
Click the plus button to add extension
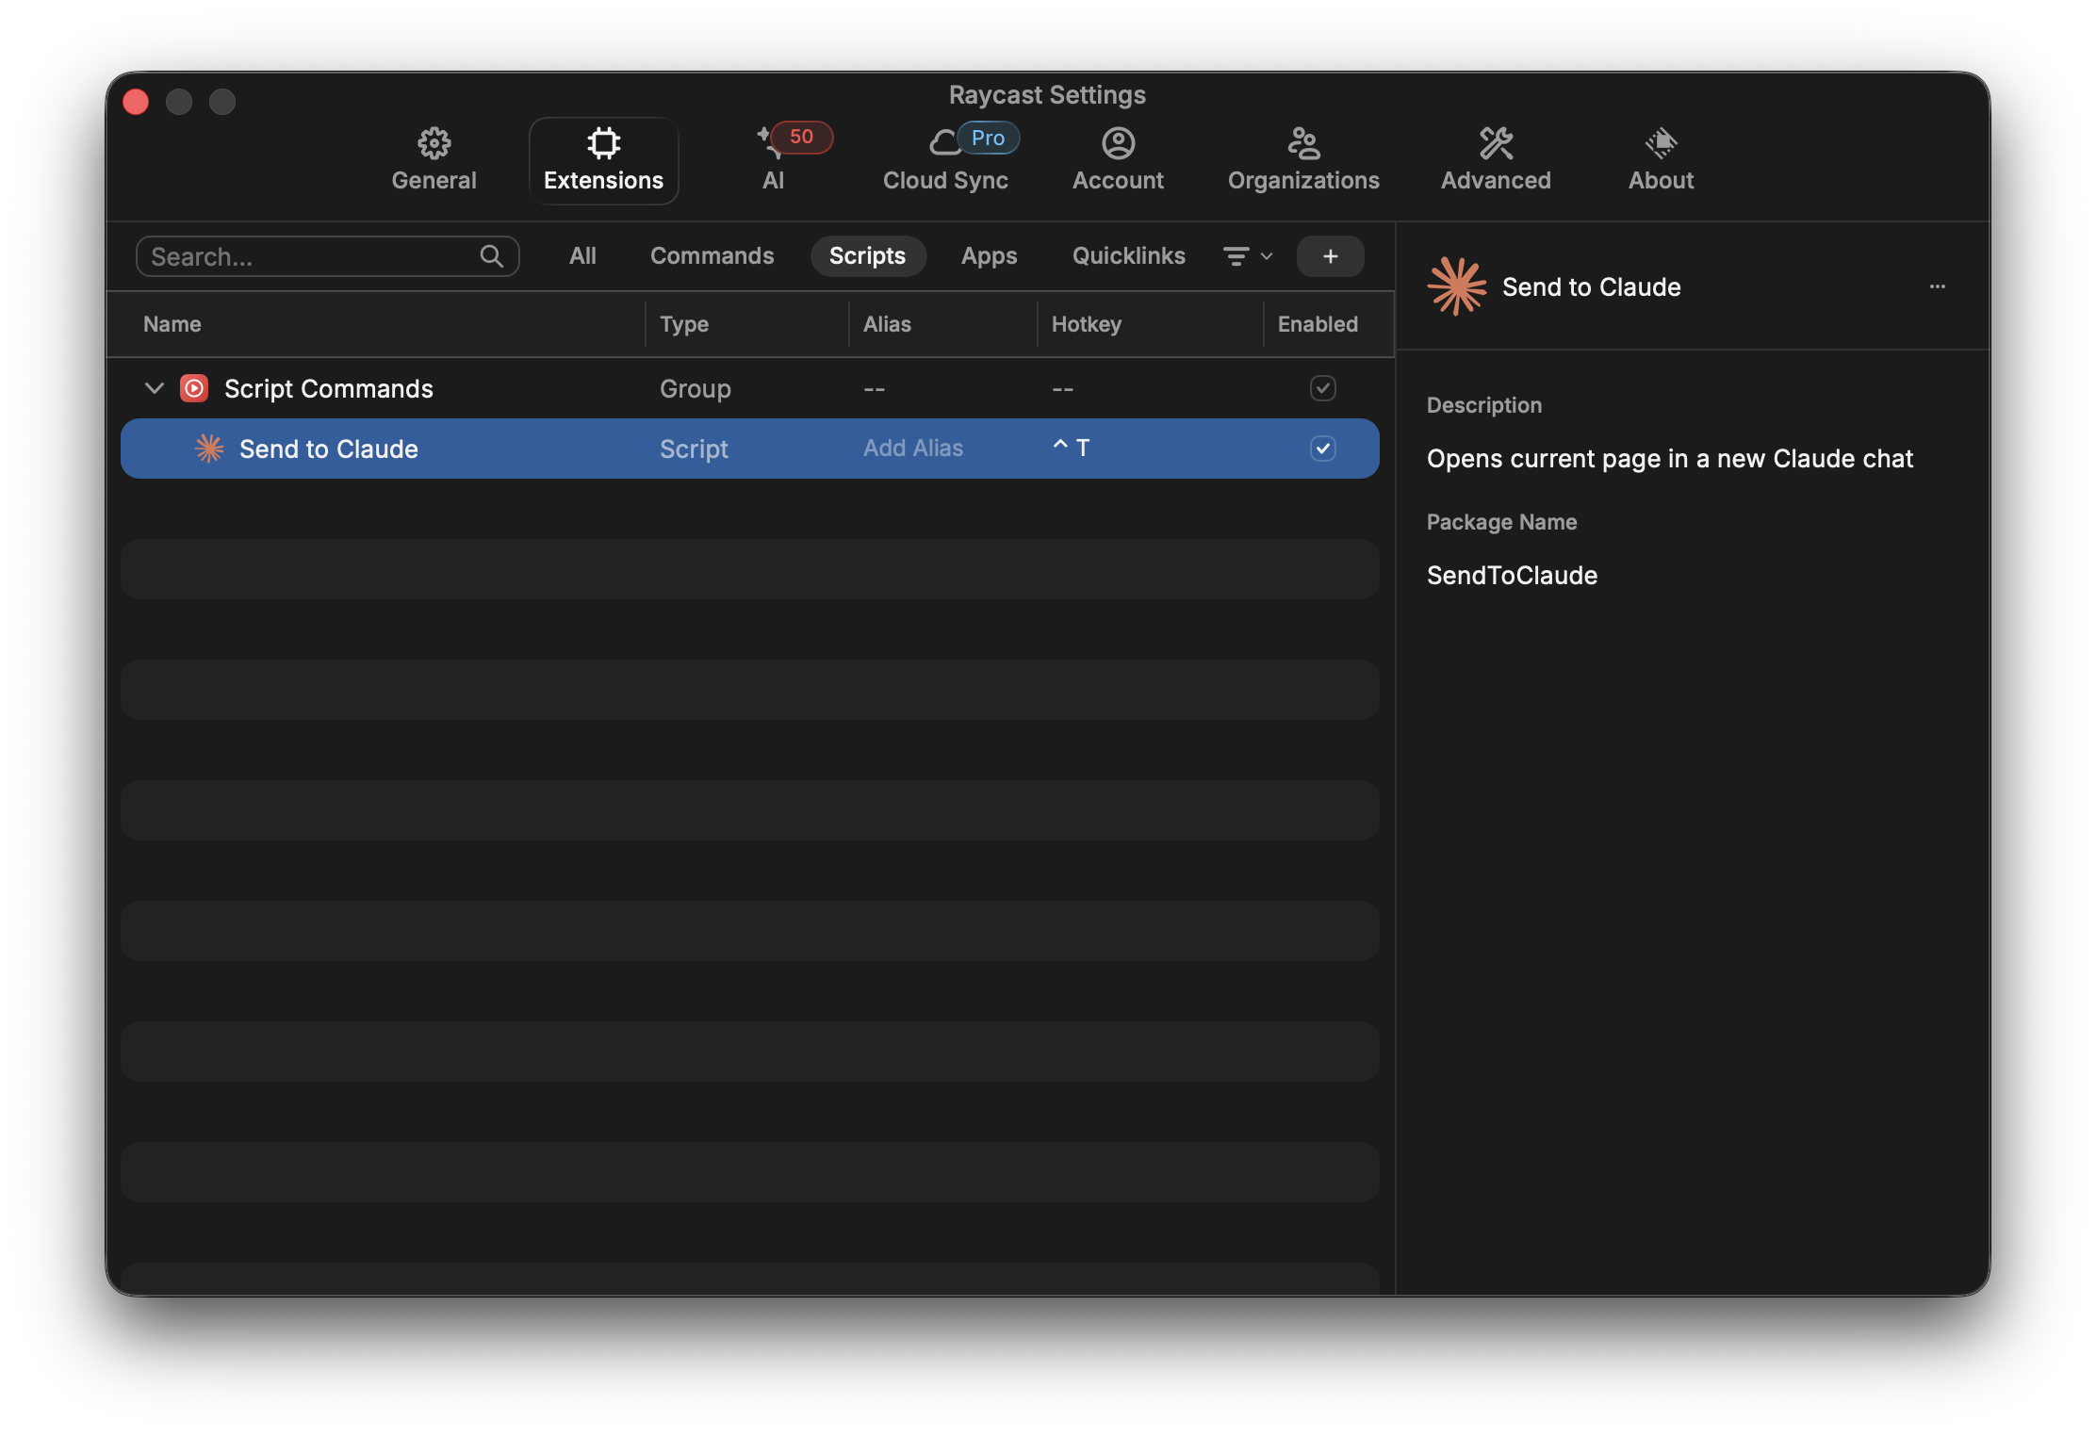point(1330,255)
